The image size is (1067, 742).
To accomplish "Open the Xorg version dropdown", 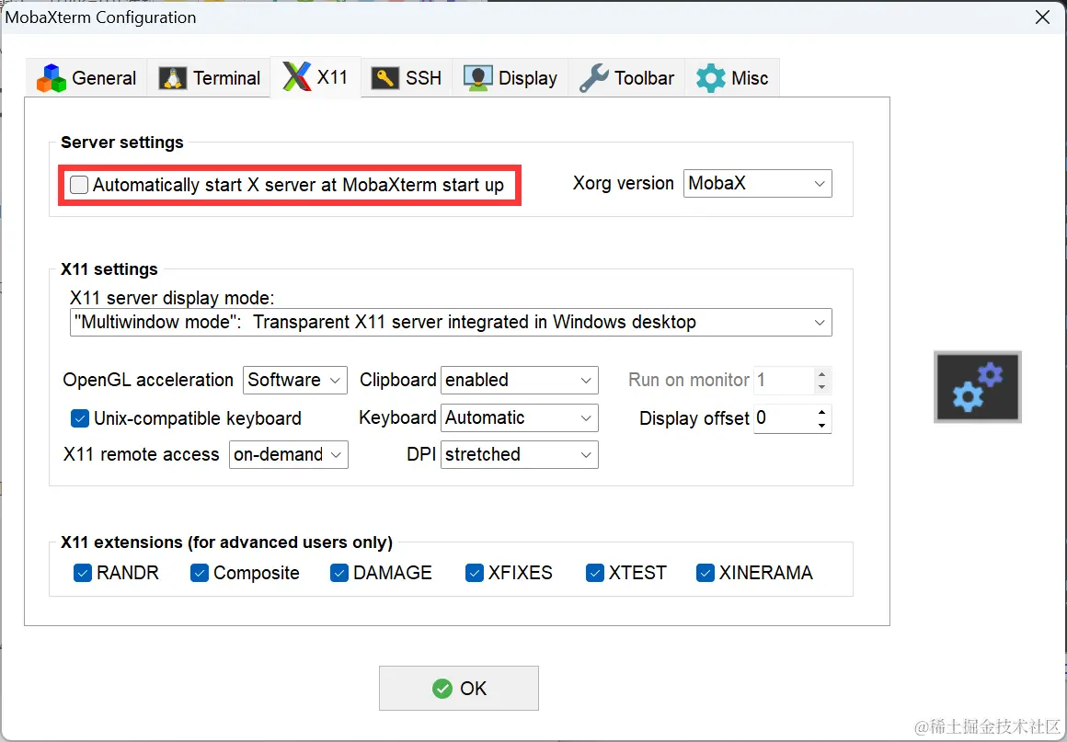I will coord(757,184).
